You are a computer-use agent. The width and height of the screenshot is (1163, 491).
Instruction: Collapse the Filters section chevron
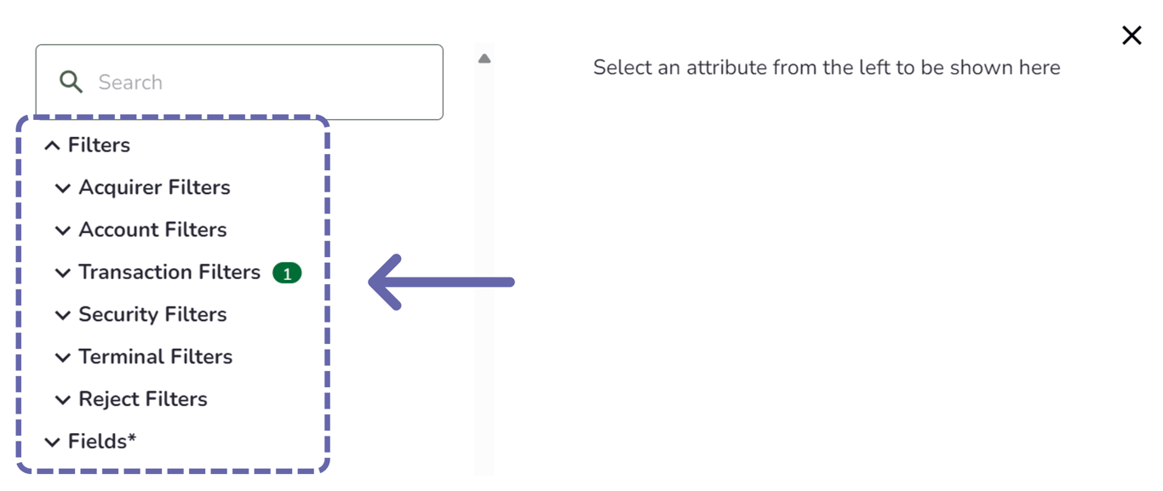(x=52, y=146)
